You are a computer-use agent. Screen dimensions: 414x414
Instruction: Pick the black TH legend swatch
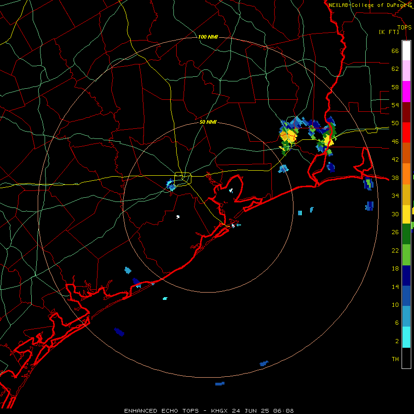click(x=406, y=358)
